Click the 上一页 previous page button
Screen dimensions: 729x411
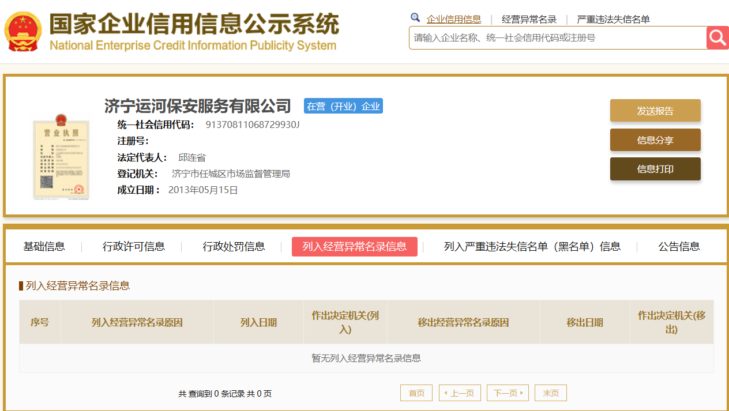460,393
